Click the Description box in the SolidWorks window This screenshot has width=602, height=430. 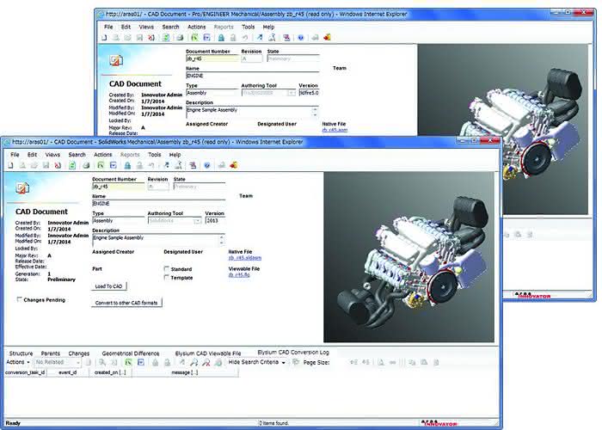(157, 240)
